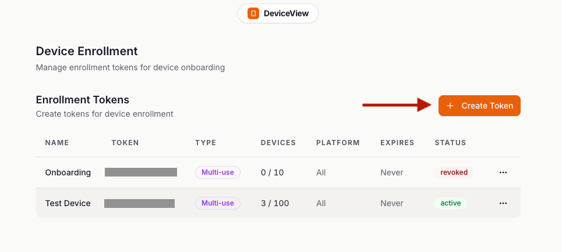Viewport: 562px width, 252px height.
Task: Sort by the EXPIRES column header
Action: click(397, 142)
